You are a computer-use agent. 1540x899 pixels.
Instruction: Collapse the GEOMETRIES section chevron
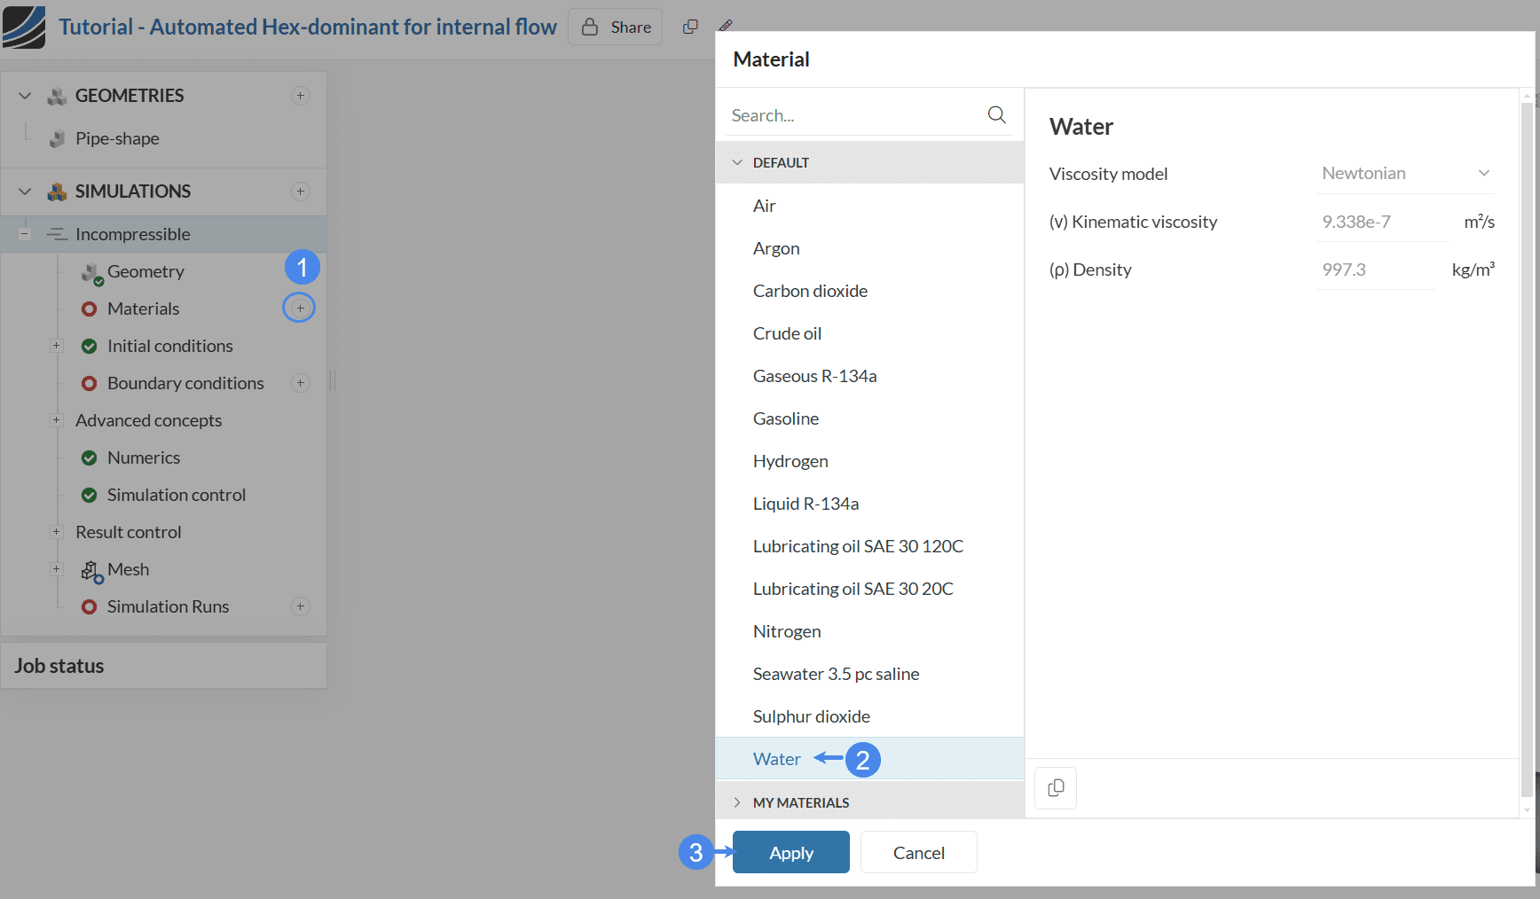[x=25, y=96]
